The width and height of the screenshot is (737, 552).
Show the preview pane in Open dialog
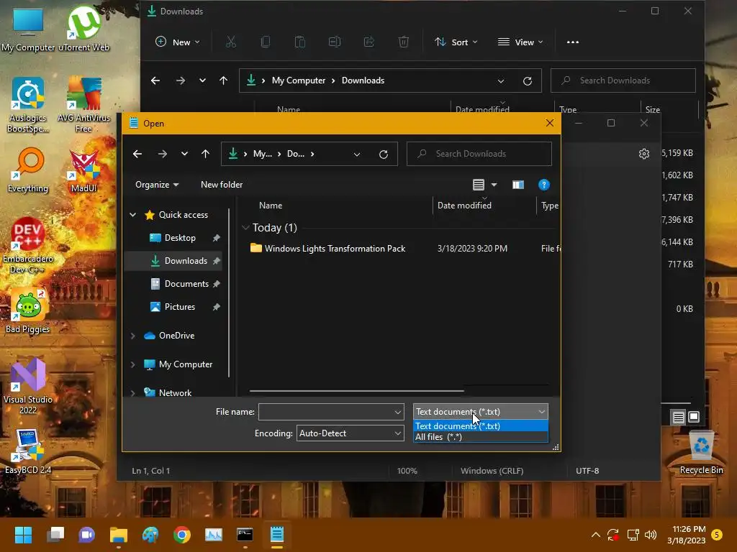click(518, 185)
